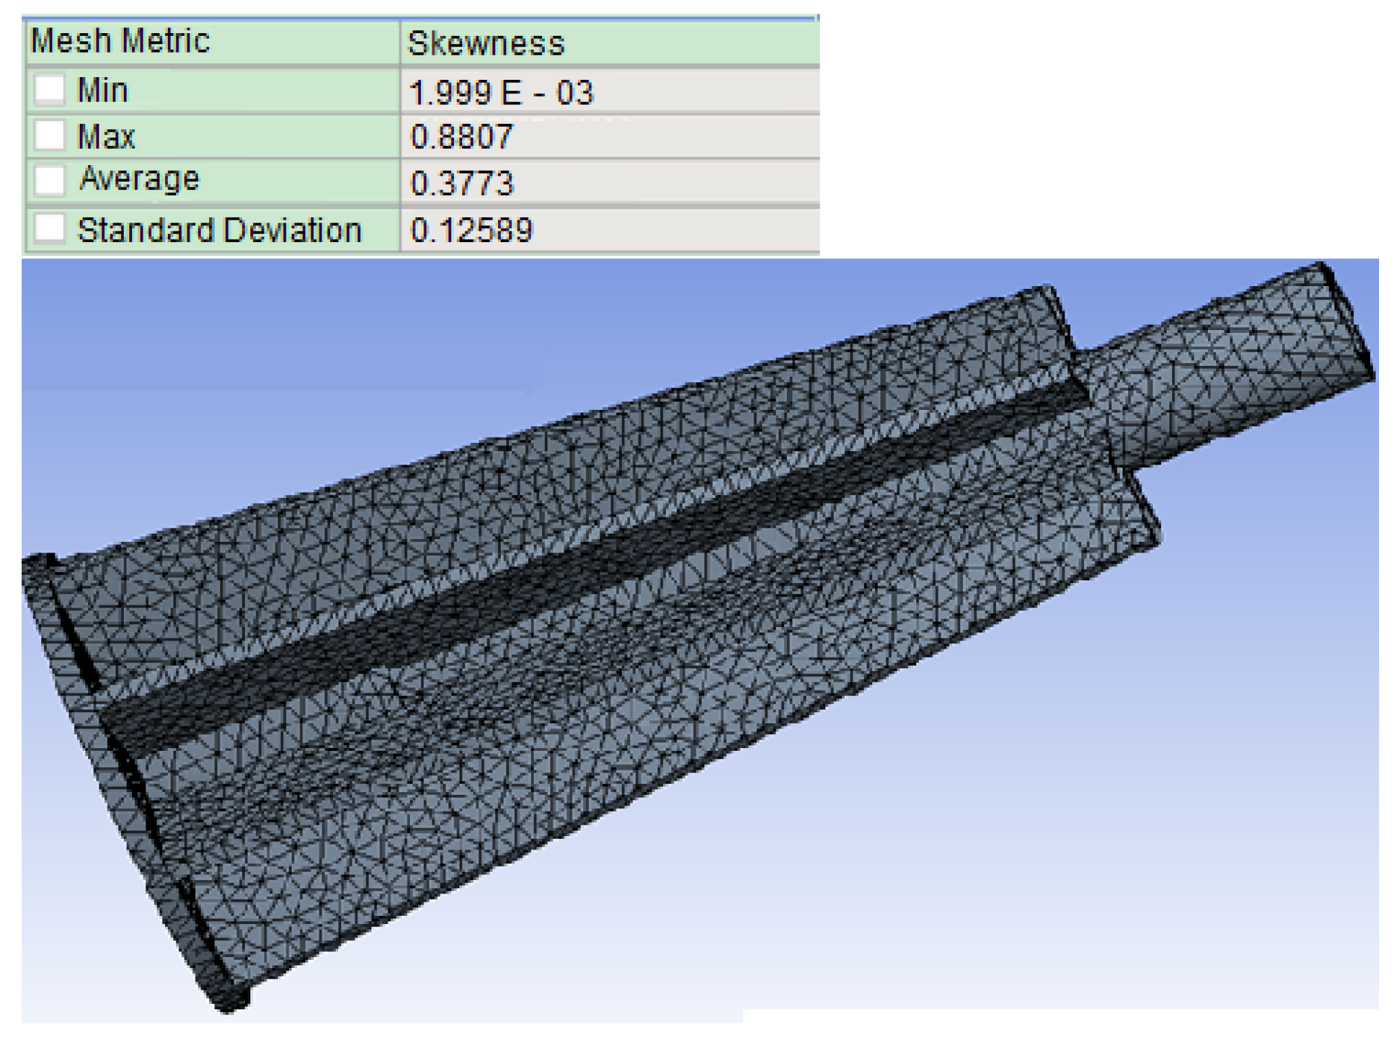Screen dimensions: 1398x1039
Task: Select the Average row label
Action: [x=139, y=179]
